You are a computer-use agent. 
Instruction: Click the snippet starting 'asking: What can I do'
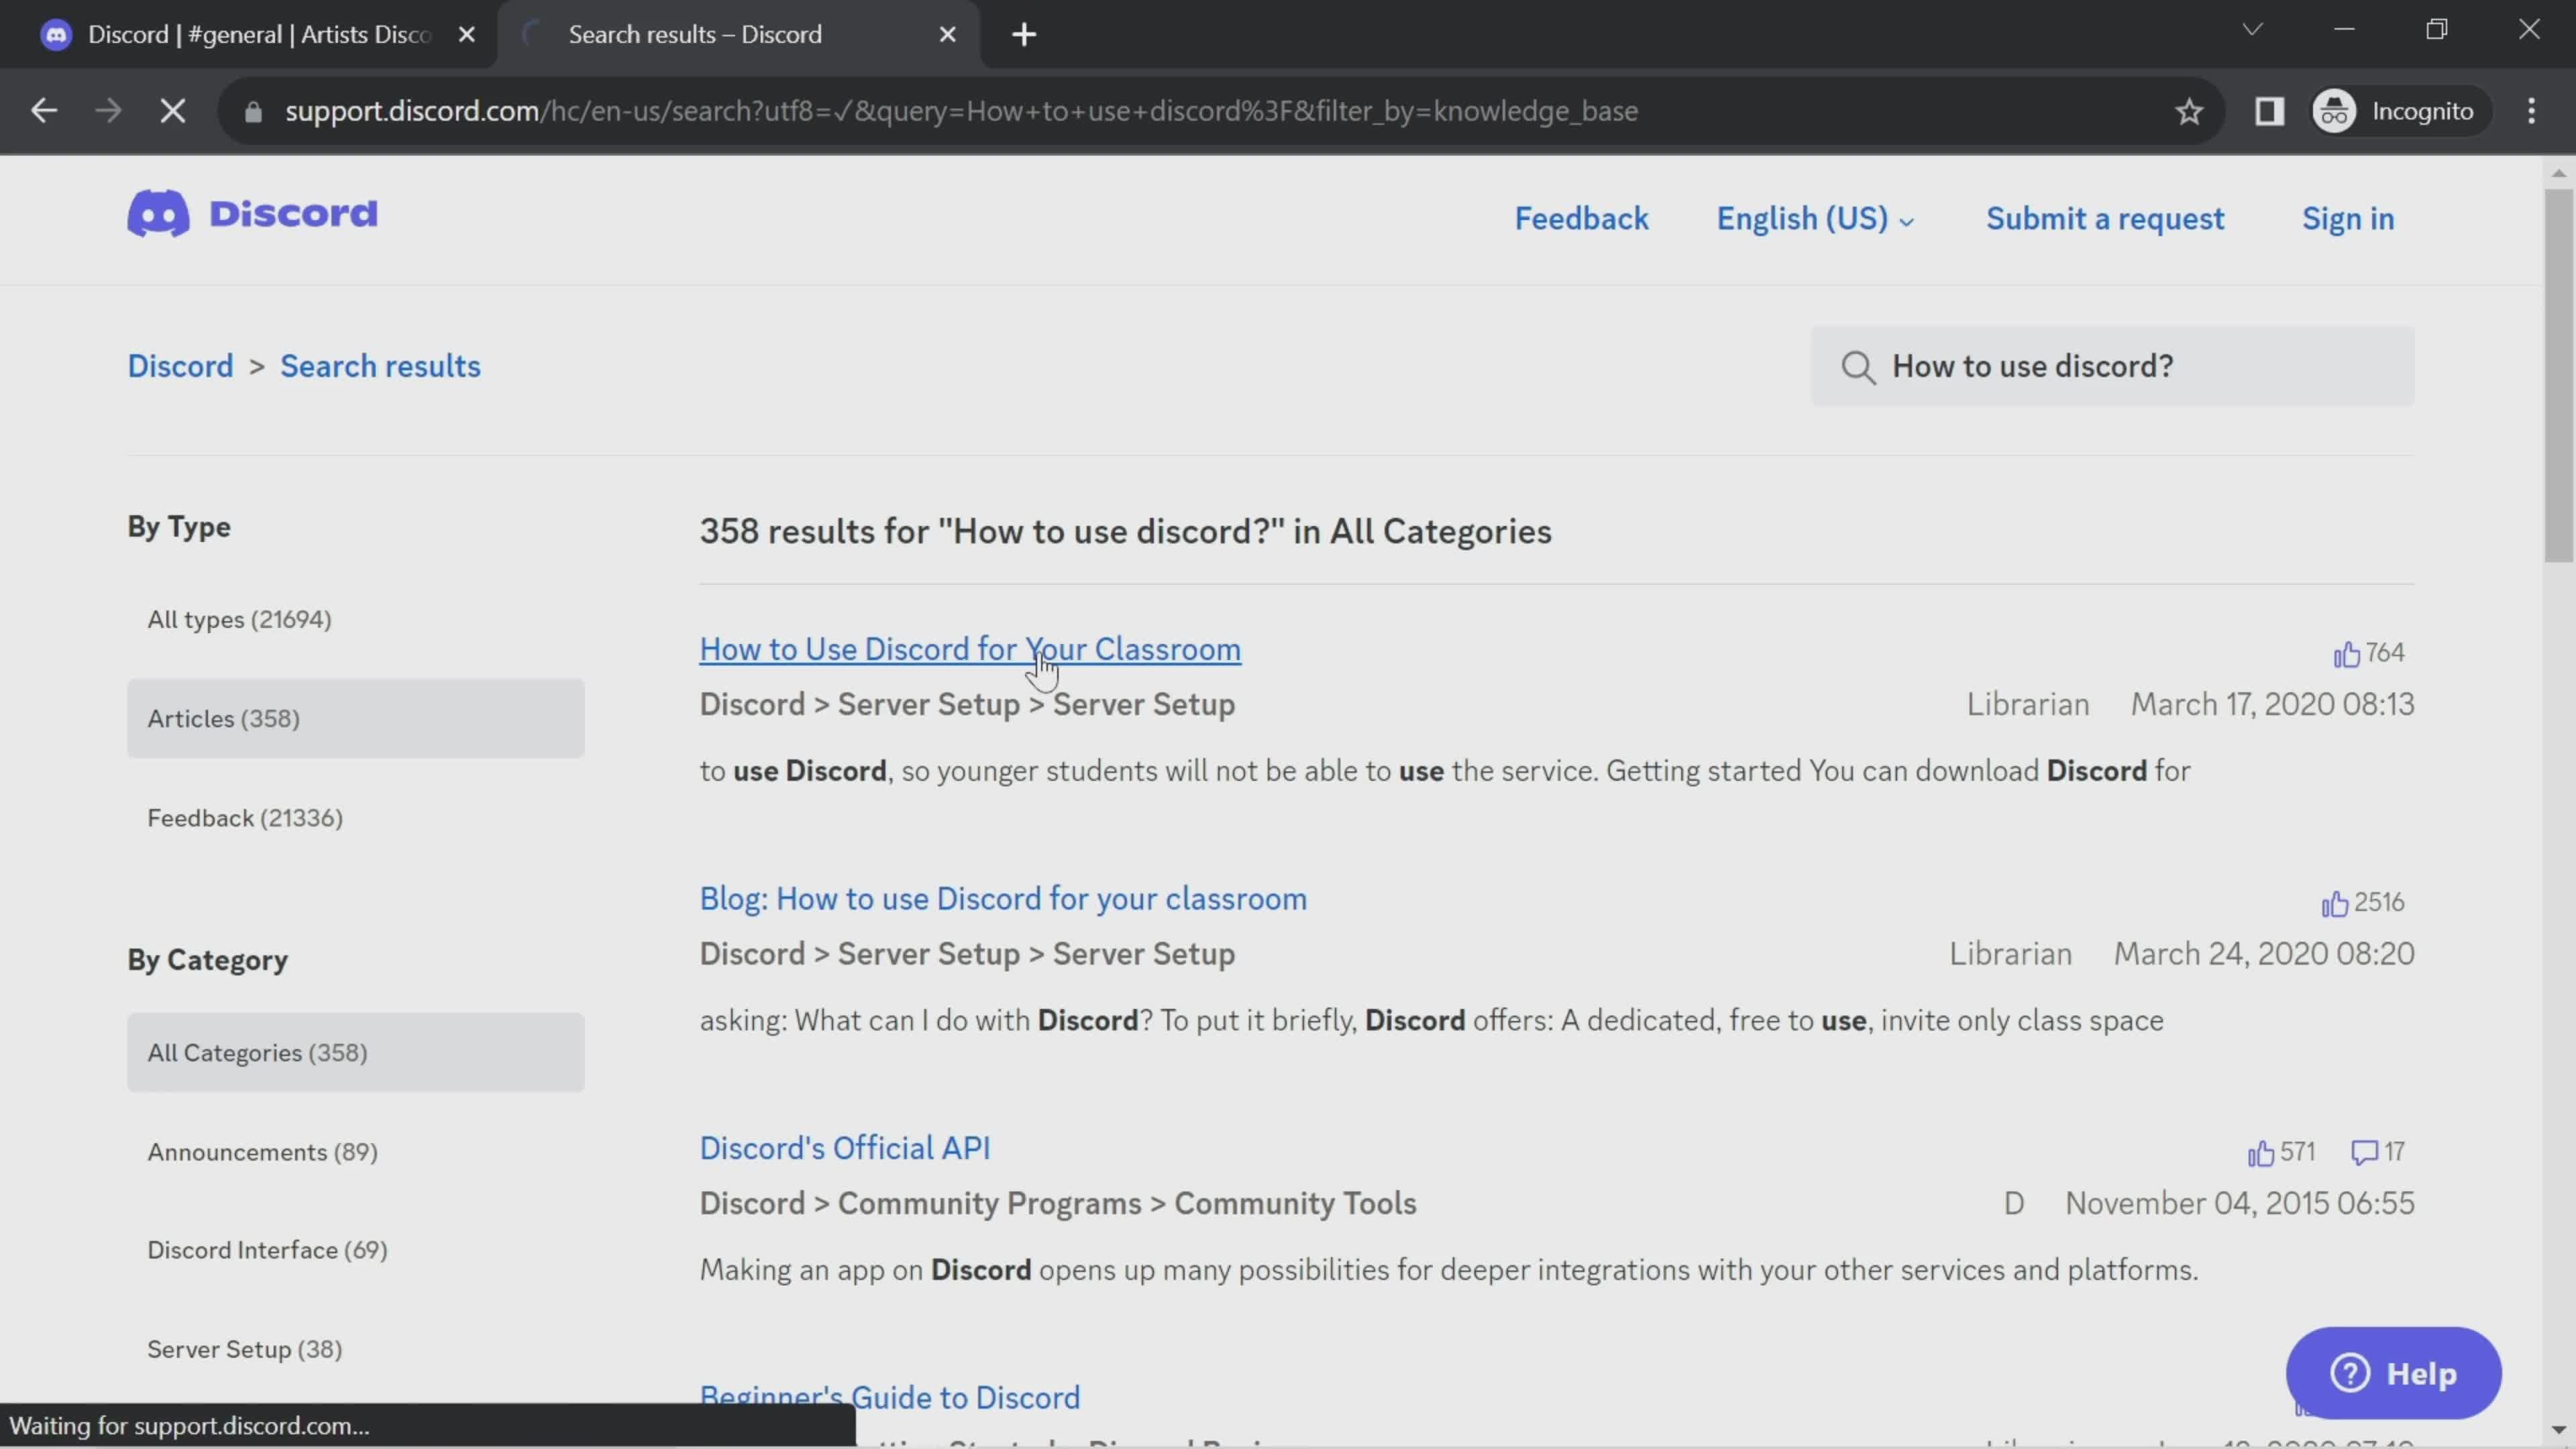click(1431, 1021)
